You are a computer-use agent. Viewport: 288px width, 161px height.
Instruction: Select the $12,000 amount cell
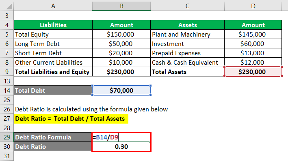(x=253, y=63)
